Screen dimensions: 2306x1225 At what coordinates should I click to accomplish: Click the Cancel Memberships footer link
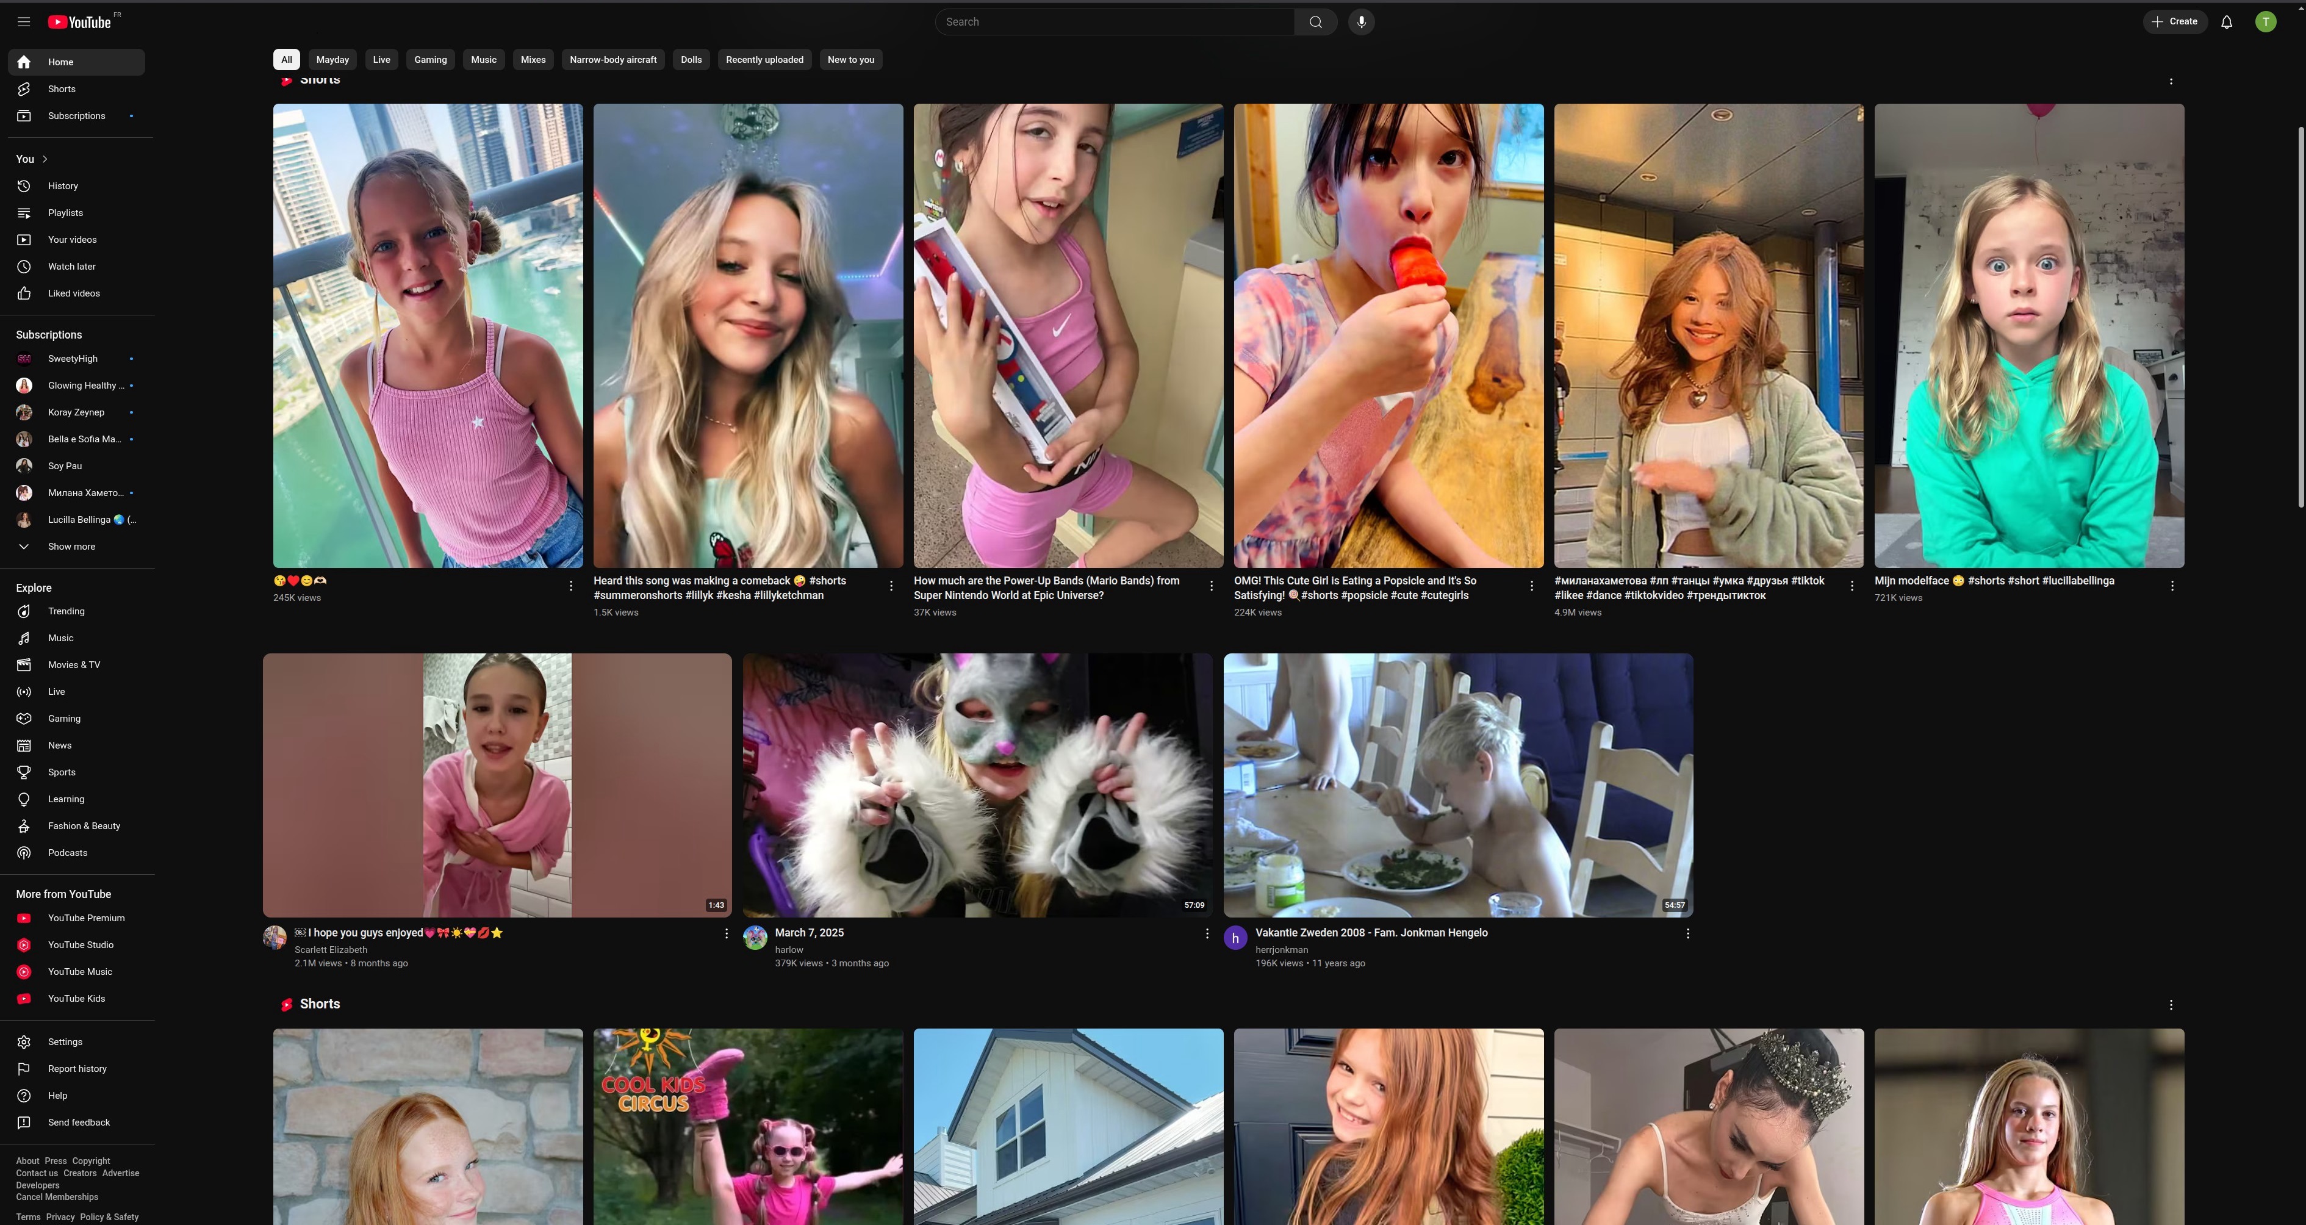click(57, 1196)
